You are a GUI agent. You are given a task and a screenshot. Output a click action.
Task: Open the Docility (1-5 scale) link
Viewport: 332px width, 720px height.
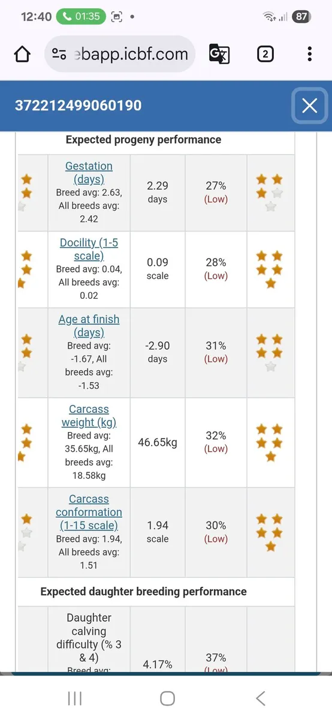click(x=89, y=250)
